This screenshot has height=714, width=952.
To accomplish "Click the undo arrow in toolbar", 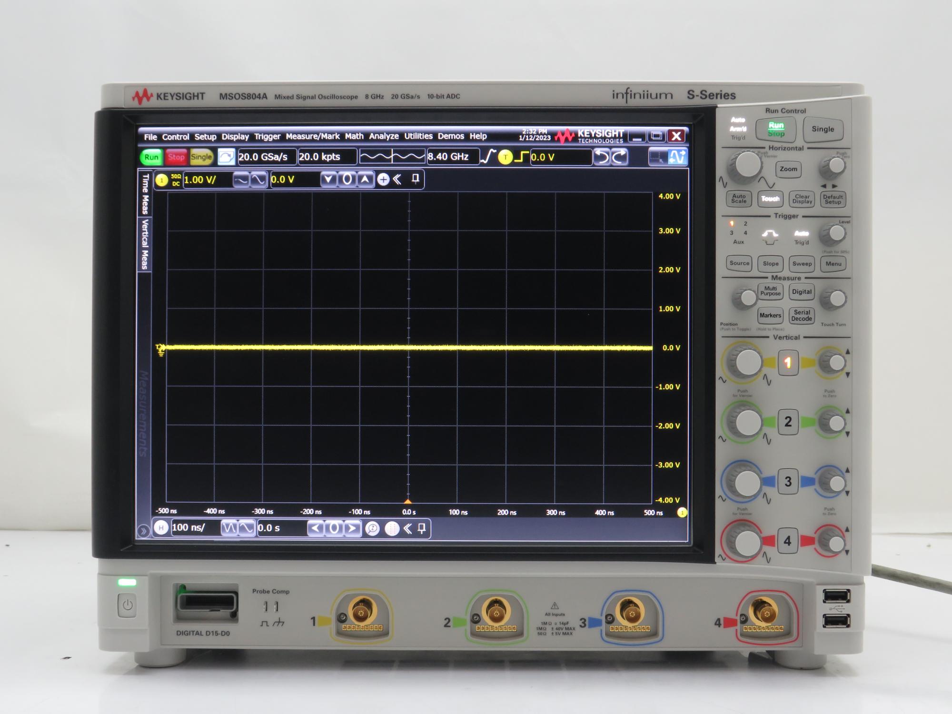I will point(603,157).
